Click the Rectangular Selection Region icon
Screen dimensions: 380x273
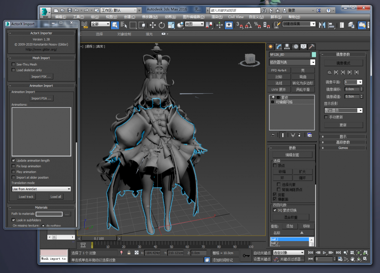pos(133,25)
